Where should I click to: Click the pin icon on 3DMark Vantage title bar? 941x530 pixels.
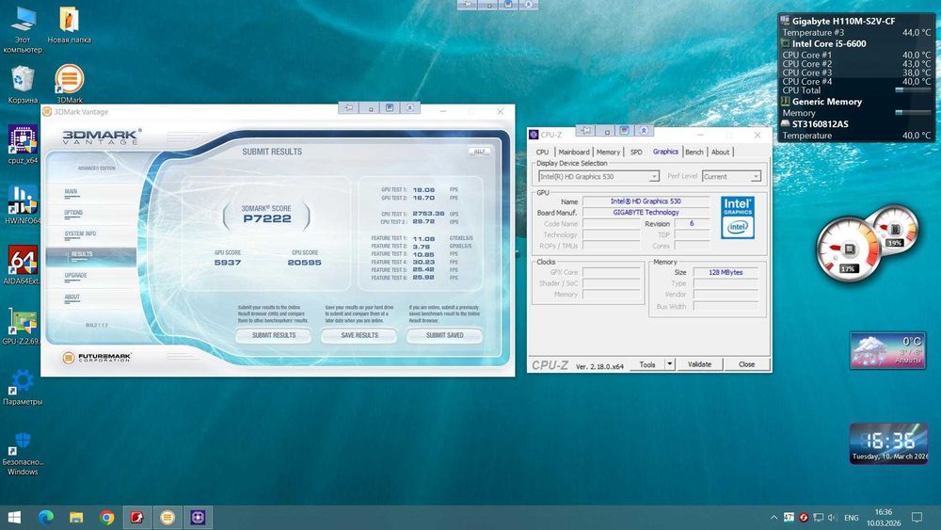pos(349,108)
